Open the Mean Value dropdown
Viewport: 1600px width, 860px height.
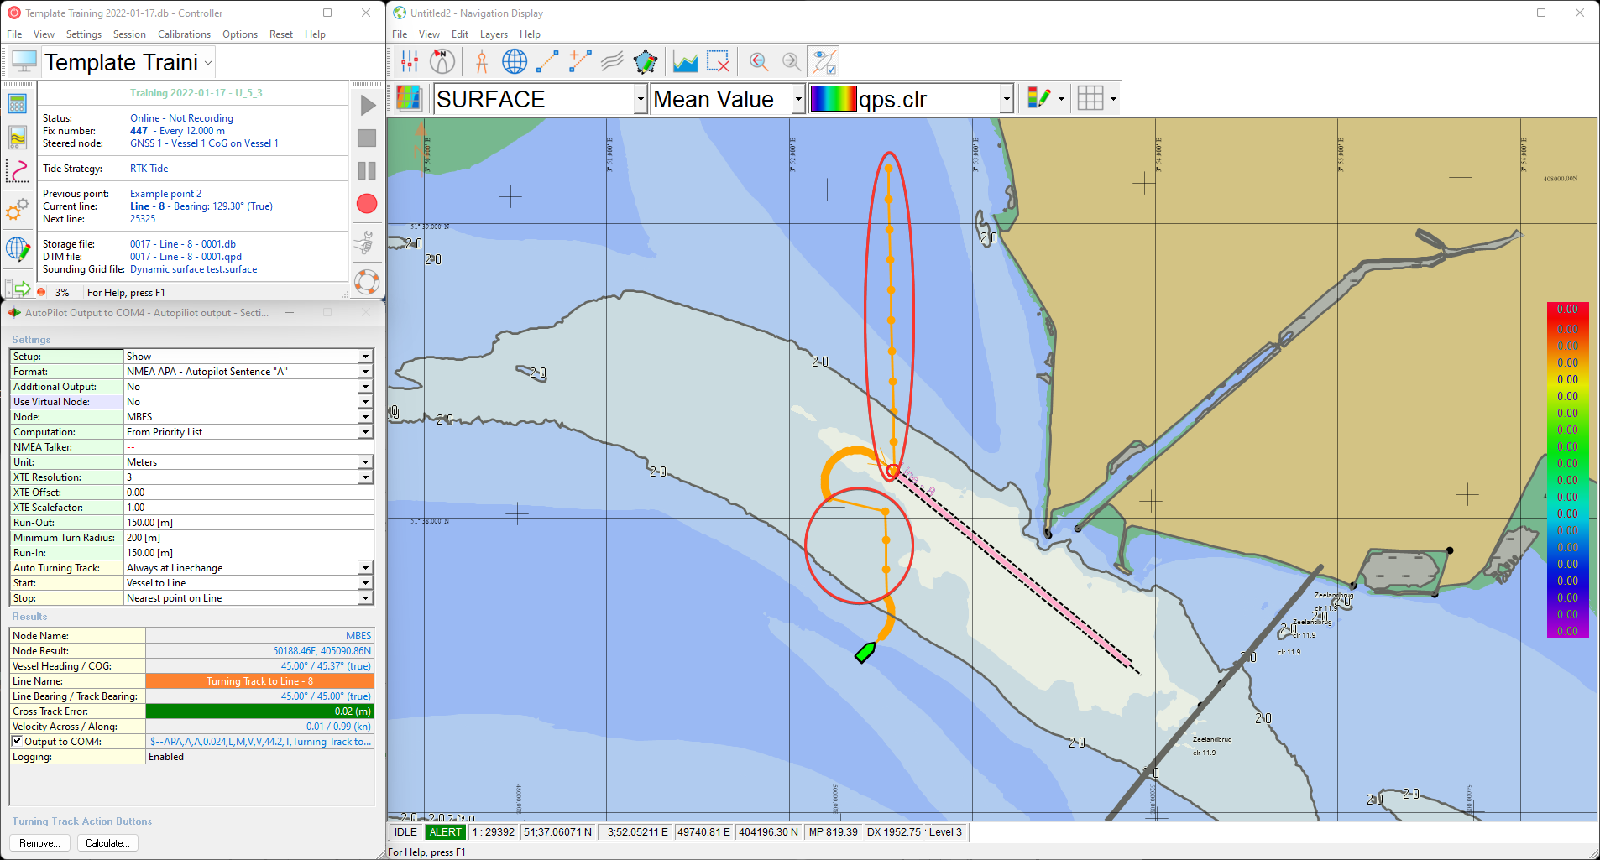[x=797, y=99]
